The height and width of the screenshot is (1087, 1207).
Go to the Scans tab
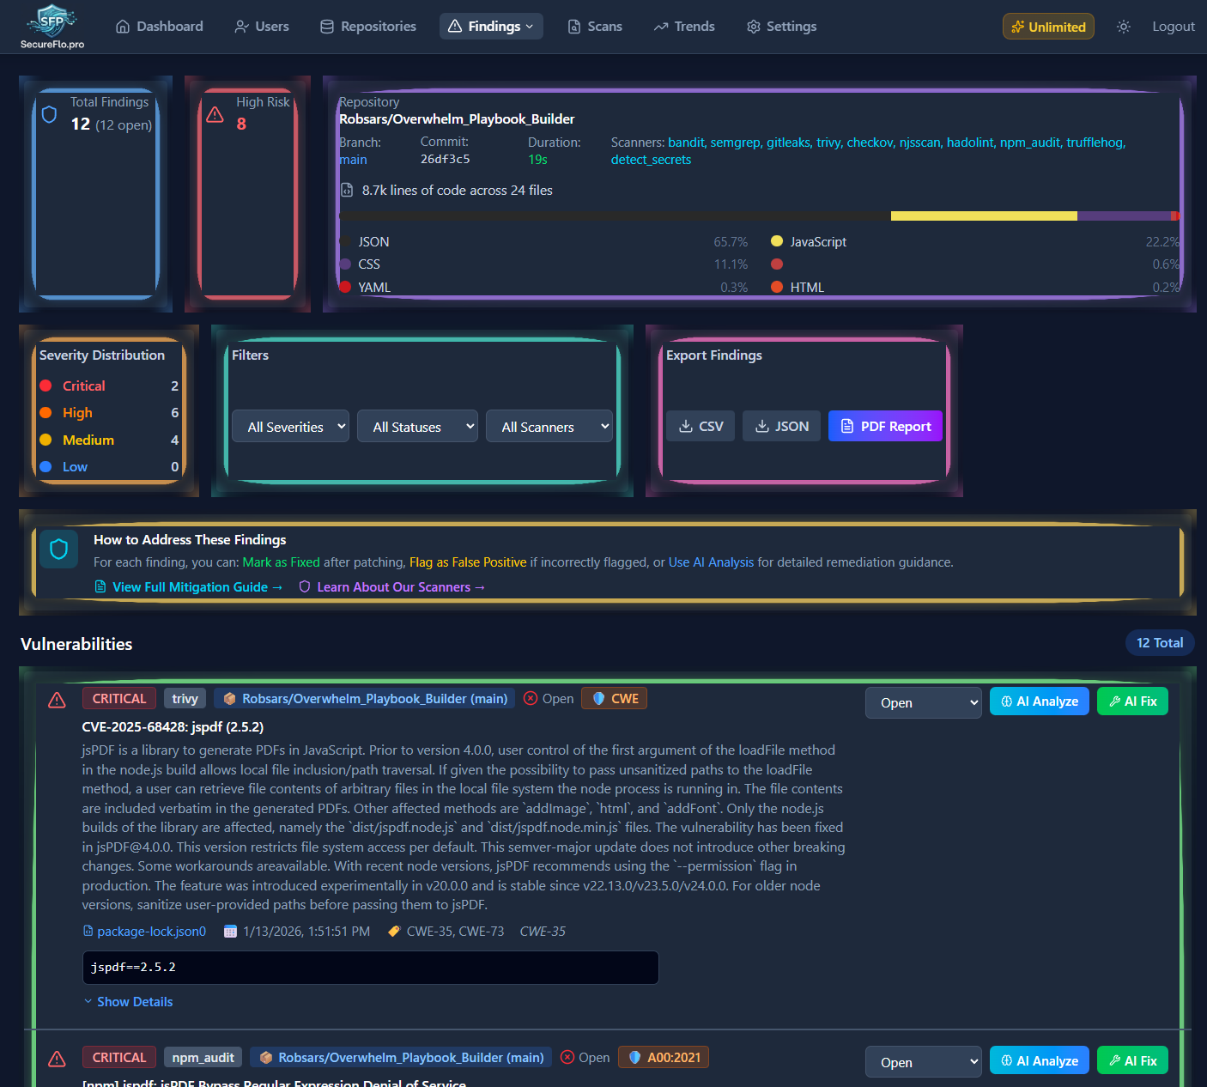[x=594, y=27]
